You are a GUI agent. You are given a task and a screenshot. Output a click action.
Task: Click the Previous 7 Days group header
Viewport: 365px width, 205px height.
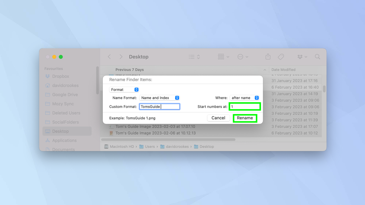tap(130, 70)
